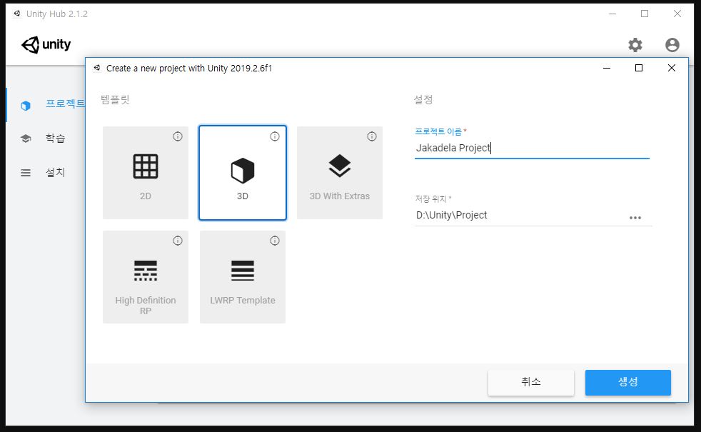This screenshot has height=432, width=701.
Task: Pick the LWRP Template card
Action: [x=242, y=277]
